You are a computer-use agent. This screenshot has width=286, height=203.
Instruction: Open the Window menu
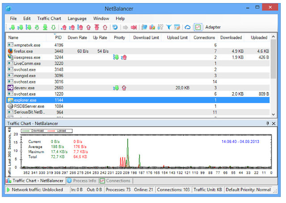click(101, 18)
